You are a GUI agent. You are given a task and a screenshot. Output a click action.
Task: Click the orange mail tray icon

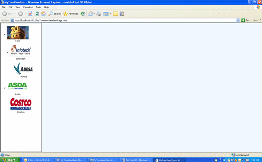tap(239, 160)
